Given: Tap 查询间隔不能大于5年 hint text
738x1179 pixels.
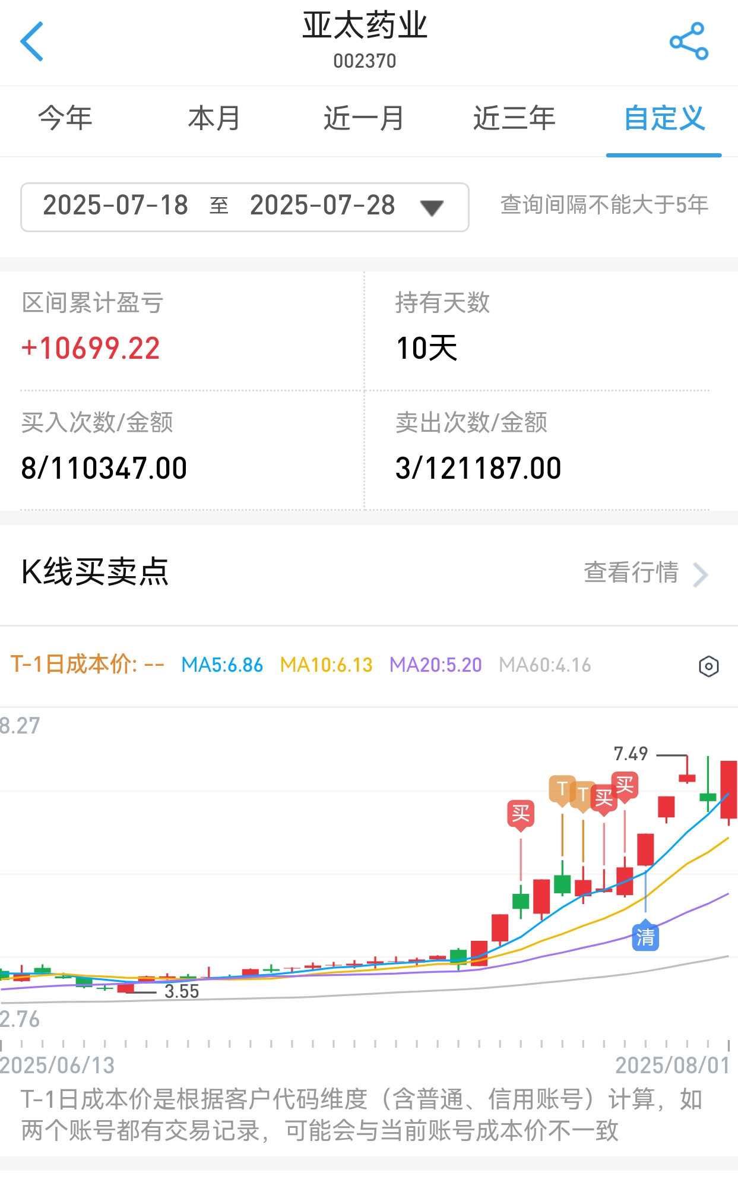Looking at the screenshot, I should pyautogui.click(x=604, y=204).
